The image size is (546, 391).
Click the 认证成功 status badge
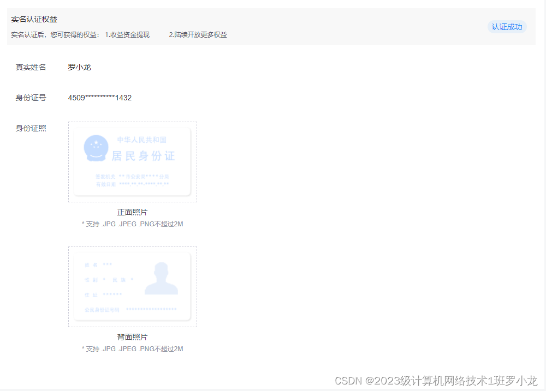[507, 27]
